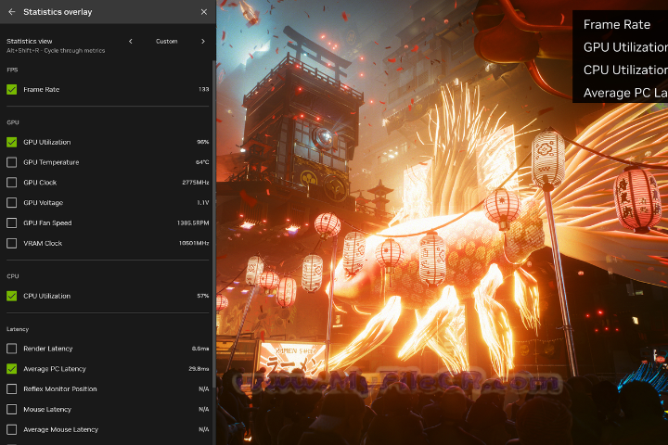
Task: Close the Statistics overlay panel
Action: coord(203,12)
